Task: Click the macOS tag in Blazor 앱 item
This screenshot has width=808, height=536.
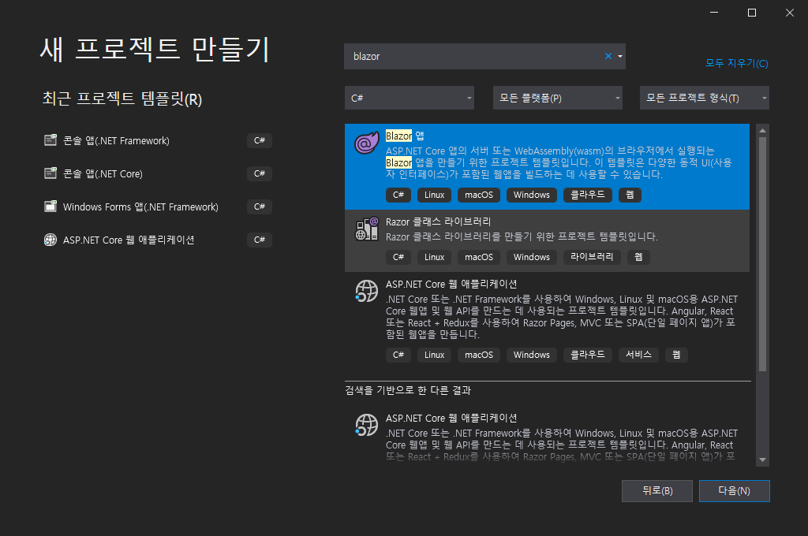Action: (x=479, y=195)
